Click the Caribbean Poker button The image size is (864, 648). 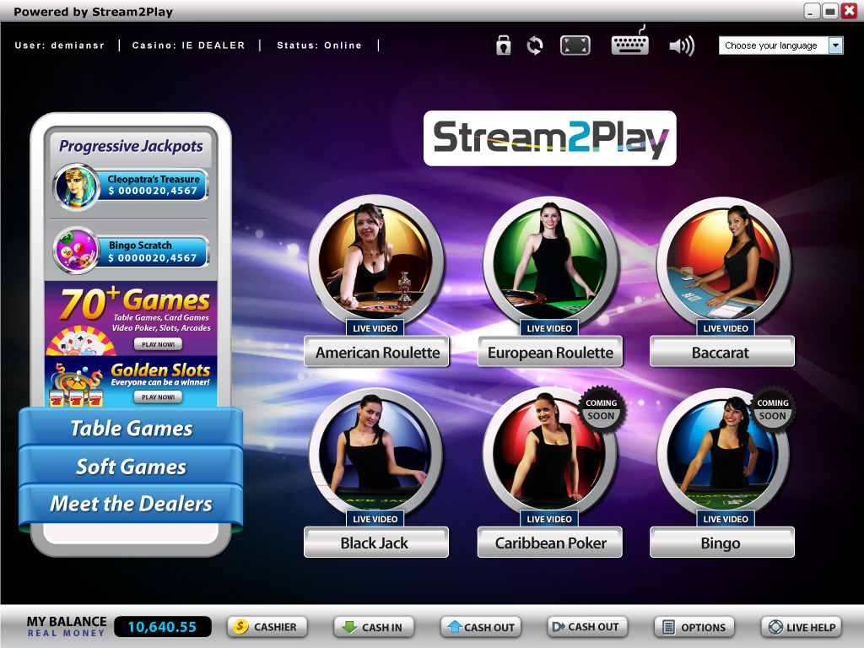coord(550,543)
